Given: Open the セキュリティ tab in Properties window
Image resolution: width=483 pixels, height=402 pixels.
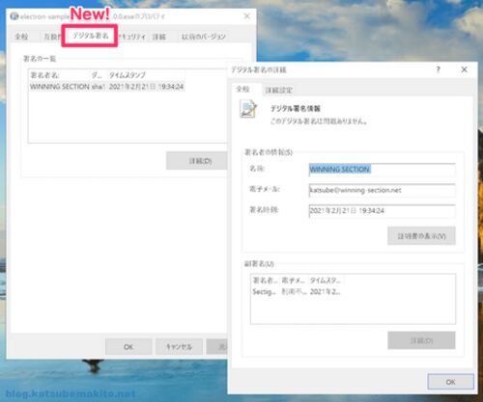Looking at the screenshot, I should tap(131, 37).
